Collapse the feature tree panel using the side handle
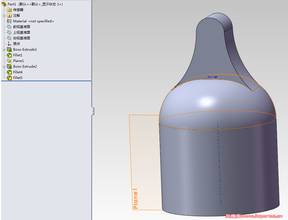The width and height of the screenshot is (288, 220). (93, 111)
